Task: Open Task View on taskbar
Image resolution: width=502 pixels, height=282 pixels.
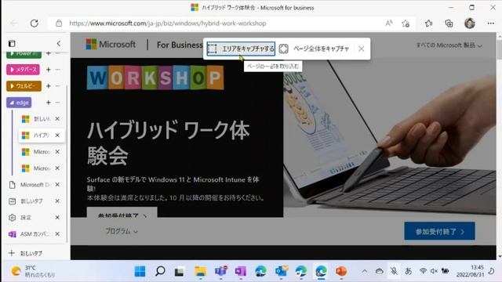Action: 180,272
